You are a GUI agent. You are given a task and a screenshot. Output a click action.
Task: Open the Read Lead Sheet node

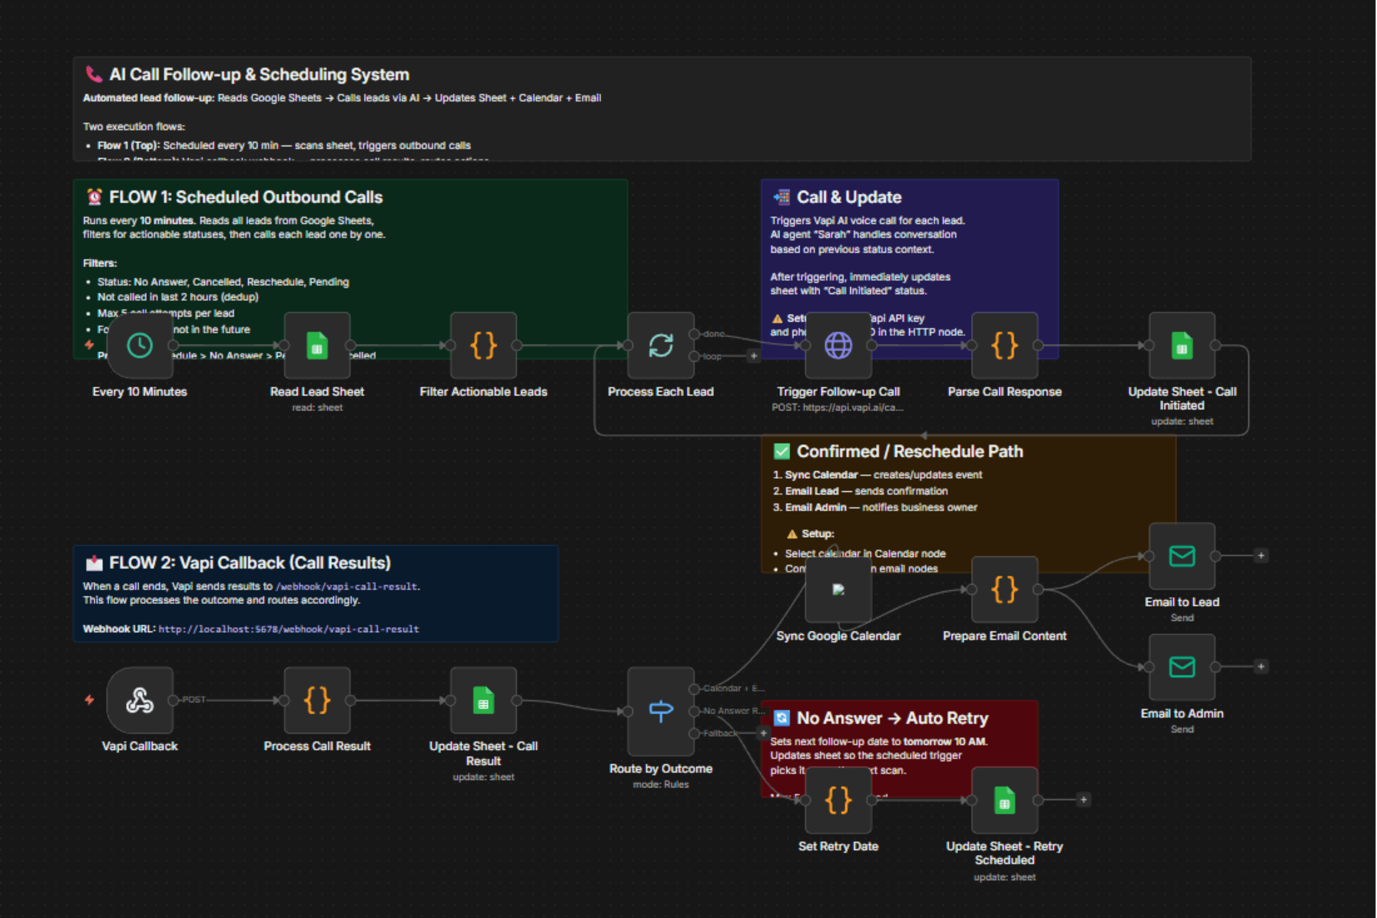coord(317,346)
